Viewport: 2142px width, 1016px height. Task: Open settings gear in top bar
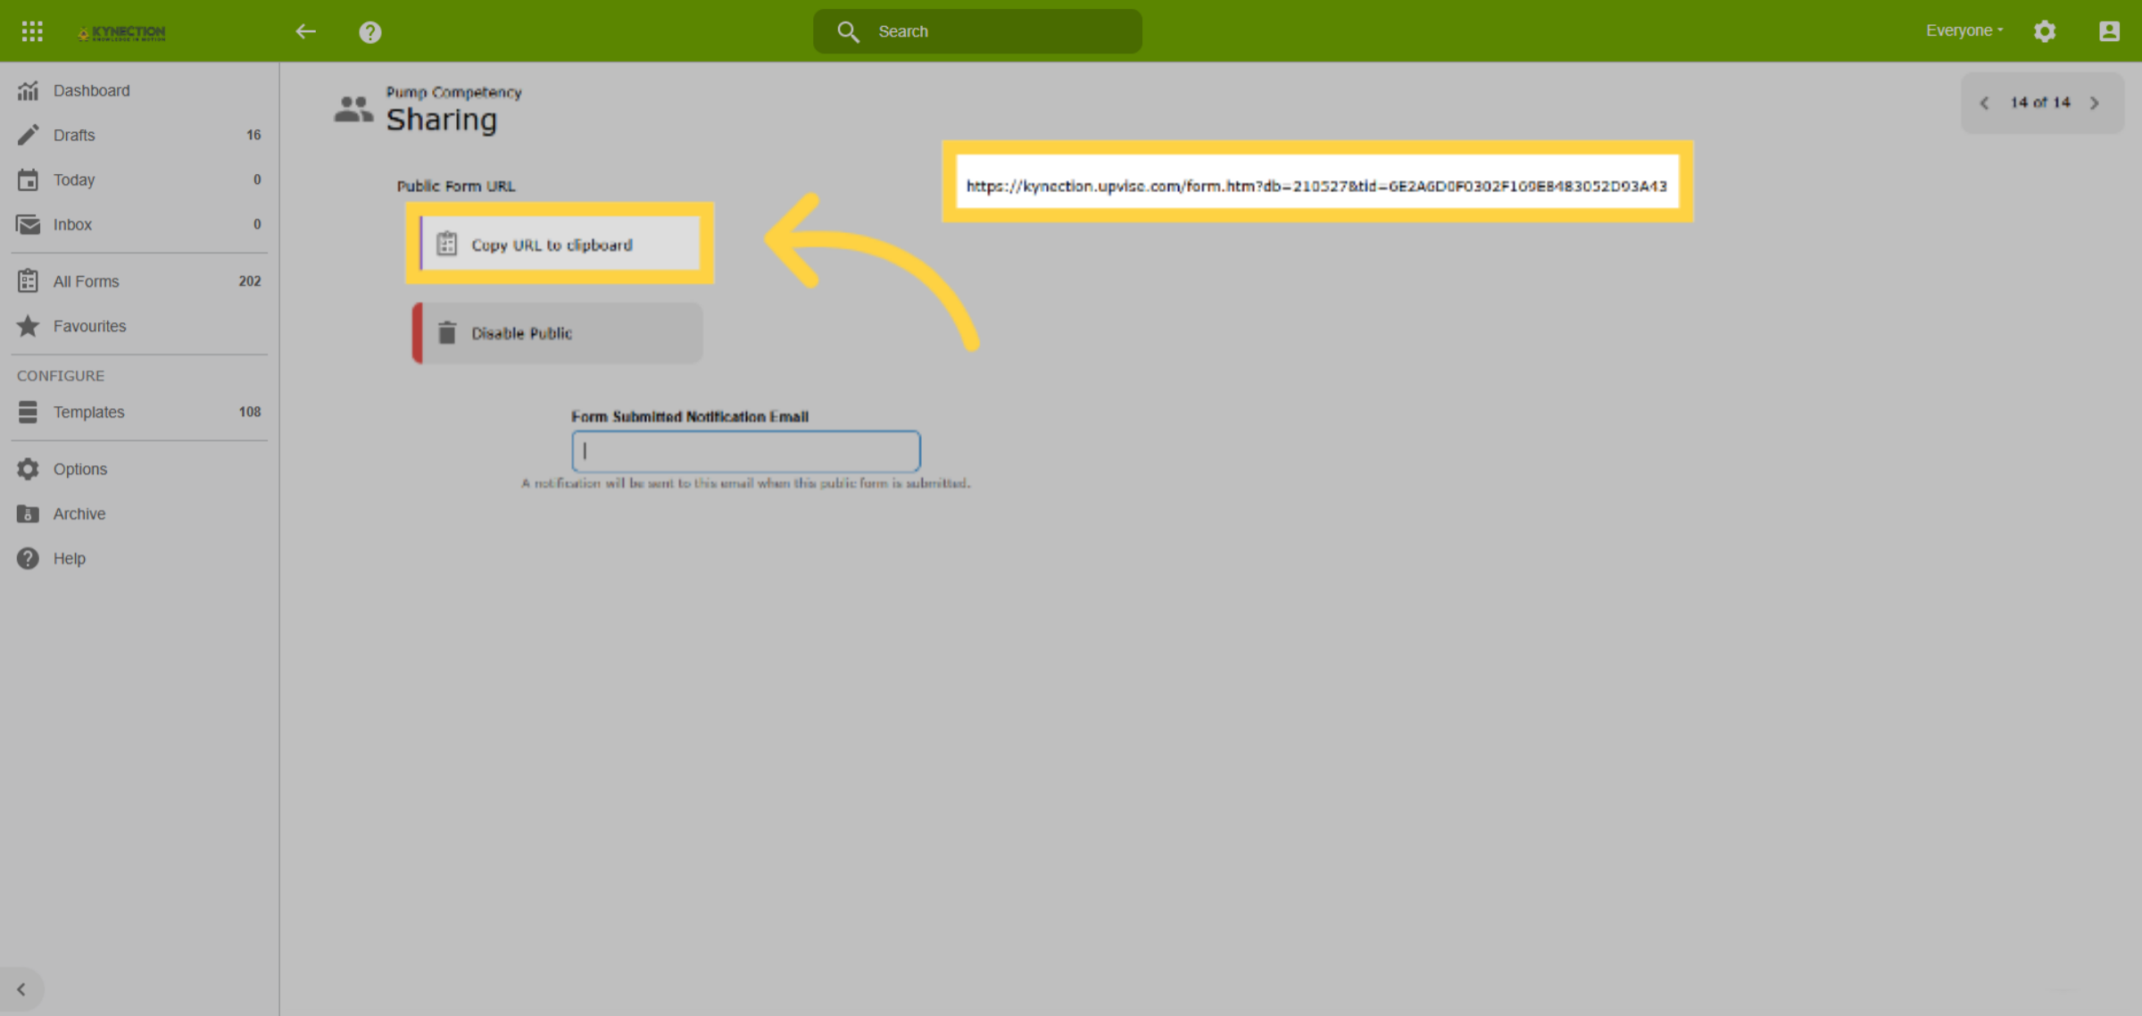point(2045,31)
